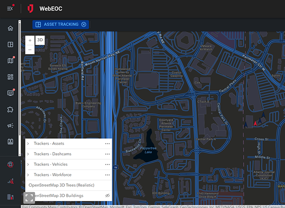The image size is (285, 208).
Task: Open the puzzle piece plugins icon
Action: 10,110
